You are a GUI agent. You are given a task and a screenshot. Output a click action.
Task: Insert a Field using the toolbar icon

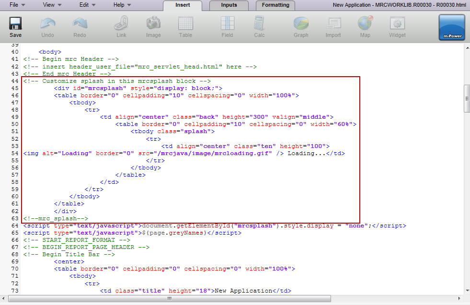click(x=227, y=23)
